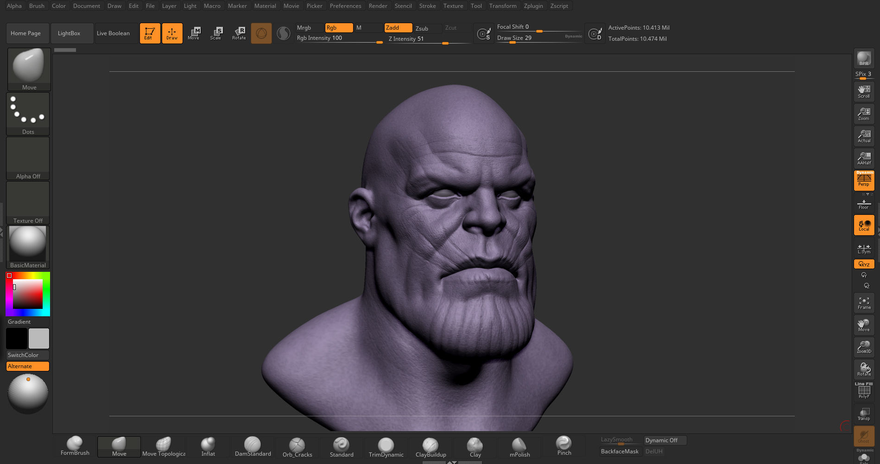Click the right-shelf Move view icon

pos(864,325)
